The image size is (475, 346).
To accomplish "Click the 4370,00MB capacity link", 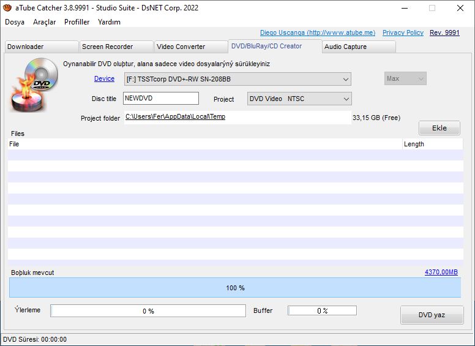I will pyautogui.click(x=441, y=272).
